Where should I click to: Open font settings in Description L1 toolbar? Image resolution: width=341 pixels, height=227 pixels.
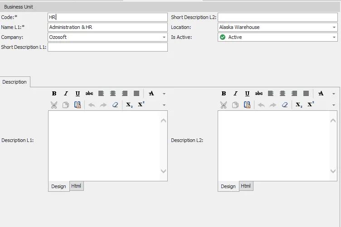pos(151,94)
